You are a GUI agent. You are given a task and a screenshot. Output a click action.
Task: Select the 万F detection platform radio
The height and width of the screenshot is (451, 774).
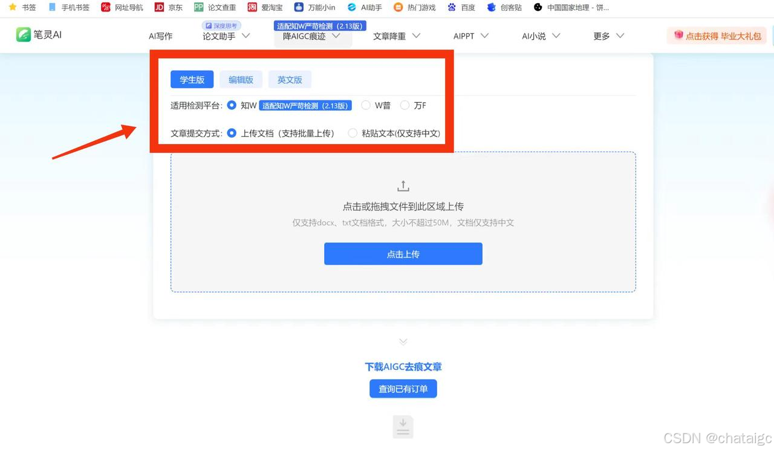click(405, 105)
